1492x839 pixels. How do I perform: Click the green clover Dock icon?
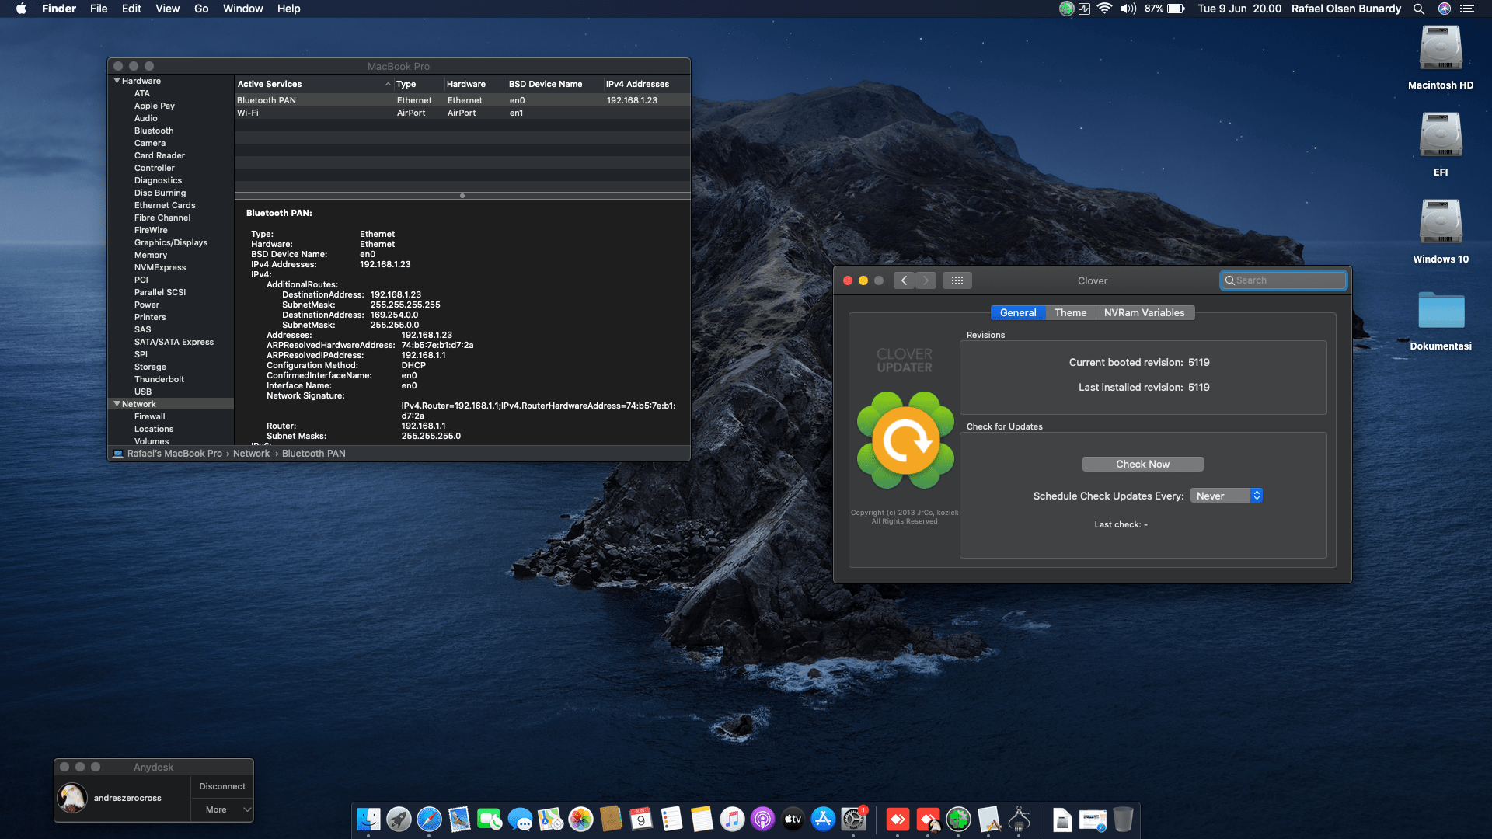point(958,819)
